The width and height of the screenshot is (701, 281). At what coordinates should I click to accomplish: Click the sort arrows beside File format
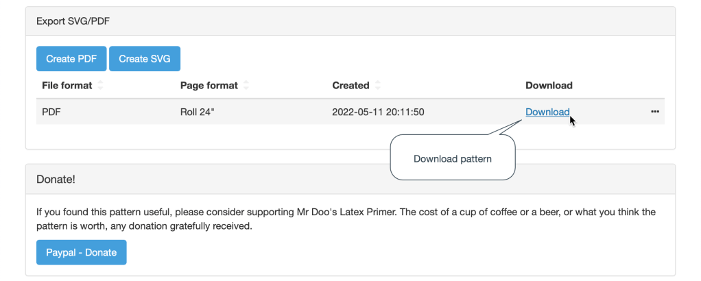[x=101, y=86]
